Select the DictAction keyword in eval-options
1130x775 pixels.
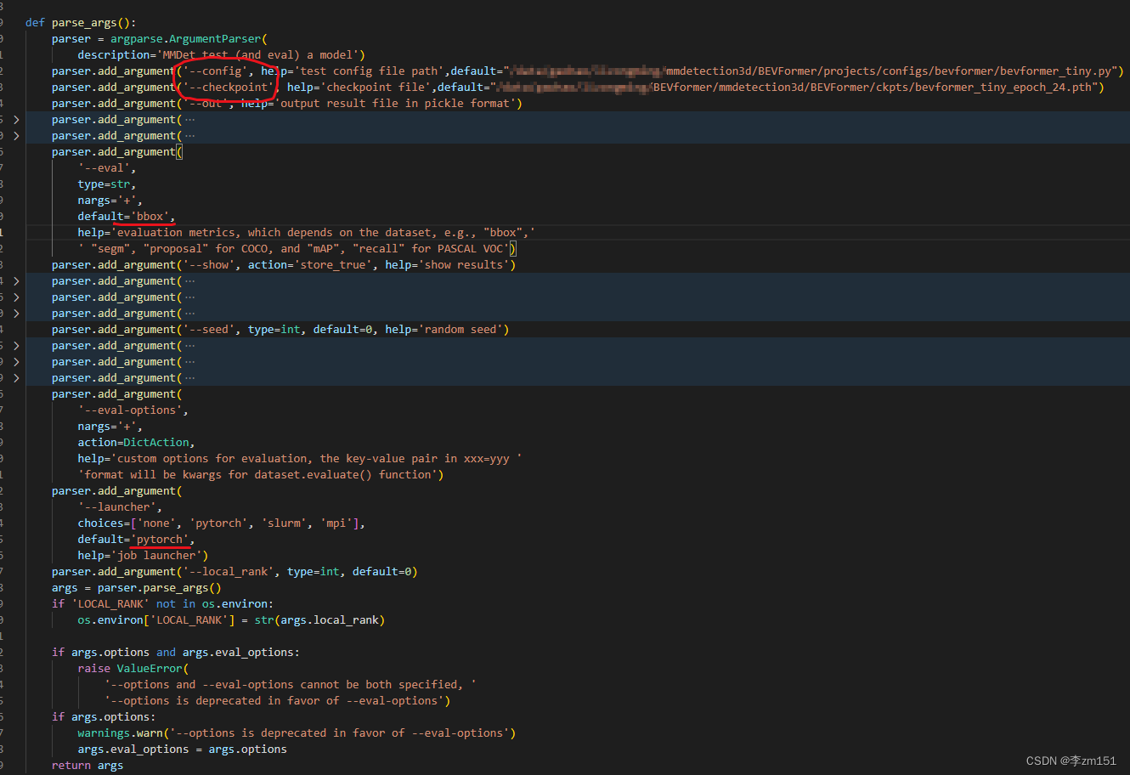156,442
